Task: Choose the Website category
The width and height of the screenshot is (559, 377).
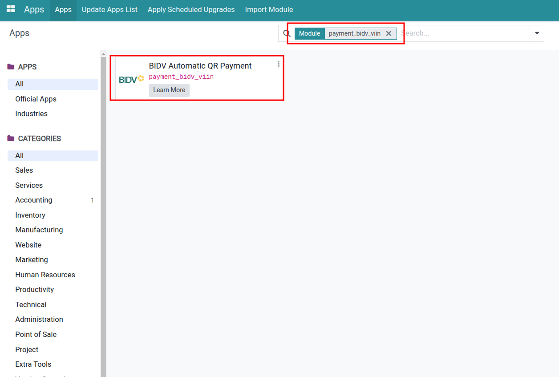Action: coord(53,245)
